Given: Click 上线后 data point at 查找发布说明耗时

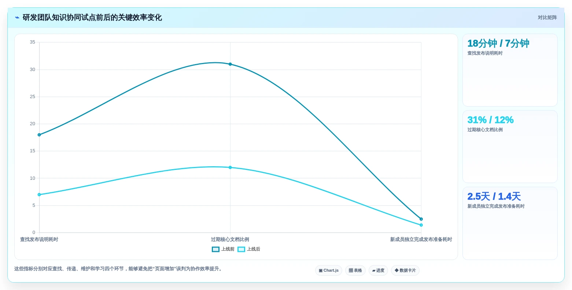Looking at the screenshot, I should coord(39,194).
